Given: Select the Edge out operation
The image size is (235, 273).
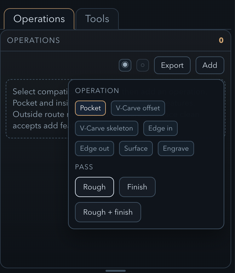Looking at the screenshot, I should click(x=95, y=148).
